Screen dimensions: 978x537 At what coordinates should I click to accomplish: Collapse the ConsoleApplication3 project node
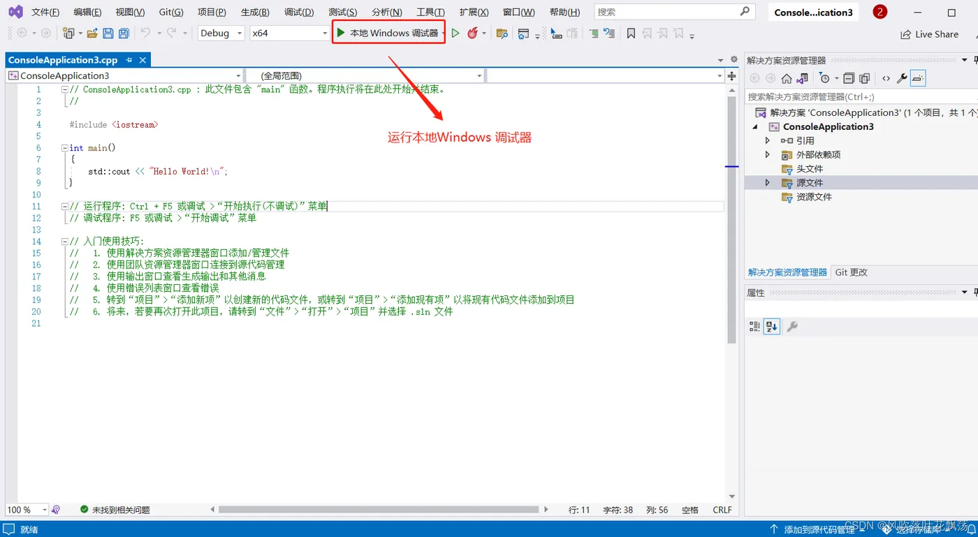[755, 127]
